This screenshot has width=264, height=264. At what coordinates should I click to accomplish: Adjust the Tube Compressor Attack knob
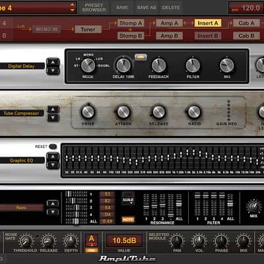tap(123, 112)
